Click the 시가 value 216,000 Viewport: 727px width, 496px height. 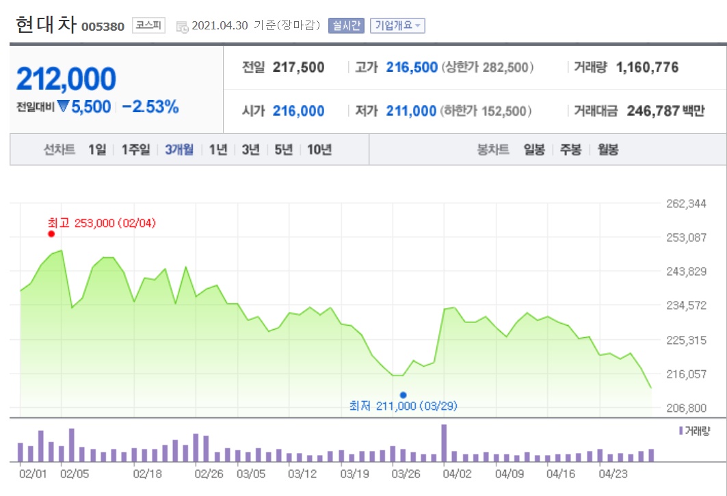[x=299, y=111]
